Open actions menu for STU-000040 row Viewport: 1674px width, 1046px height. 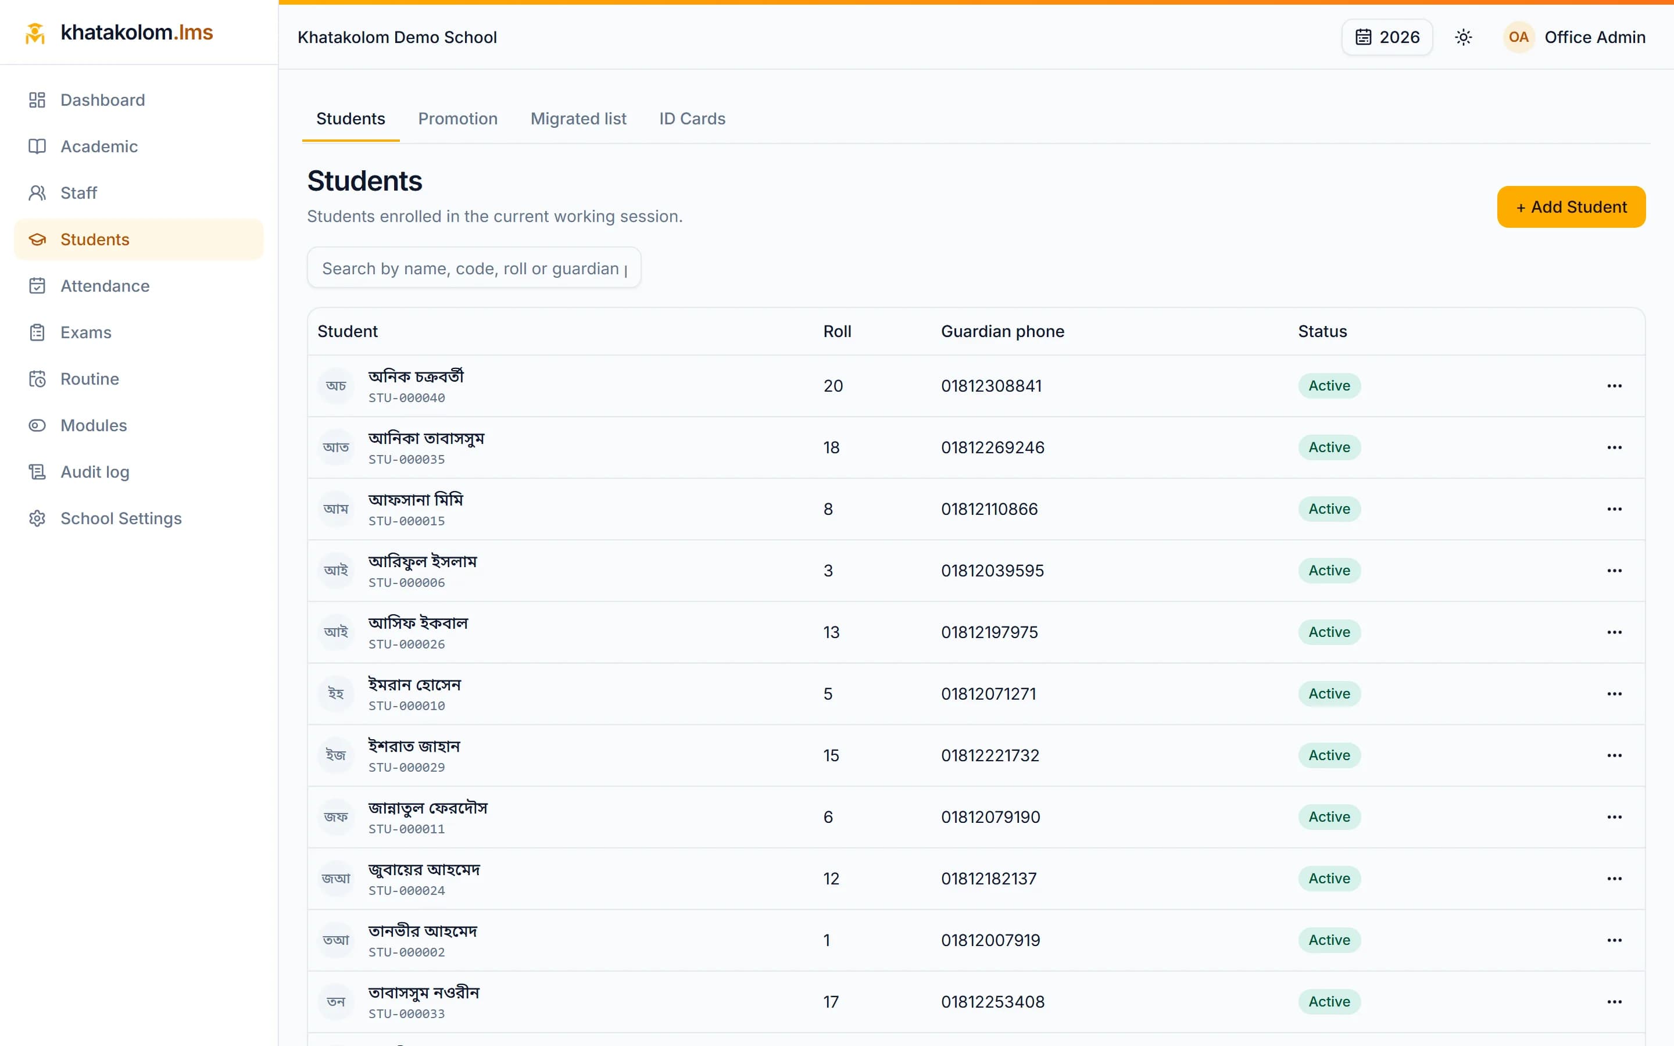click(1614, 386)
